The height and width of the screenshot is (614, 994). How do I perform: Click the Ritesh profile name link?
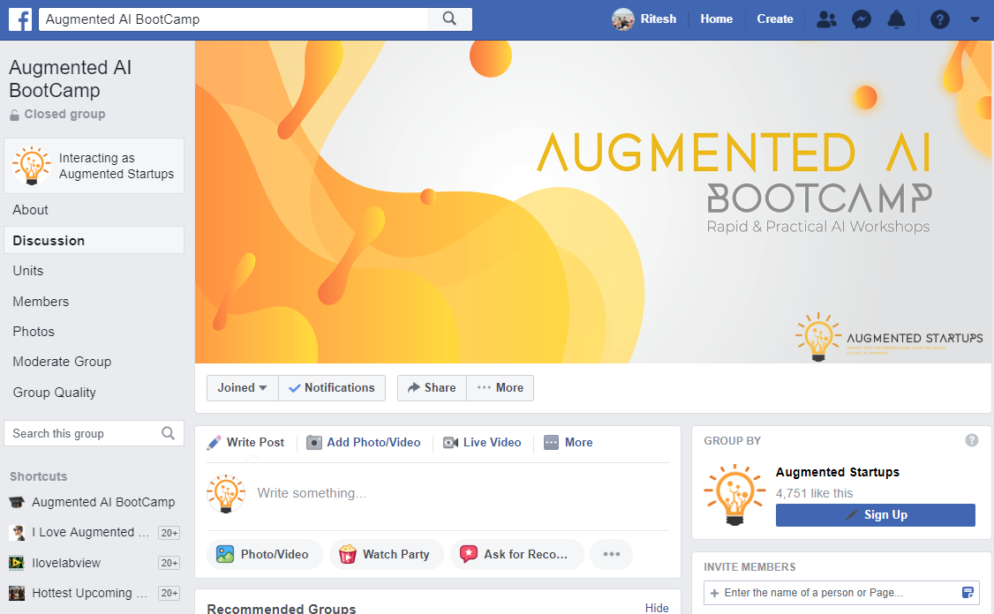click(658, 19)
